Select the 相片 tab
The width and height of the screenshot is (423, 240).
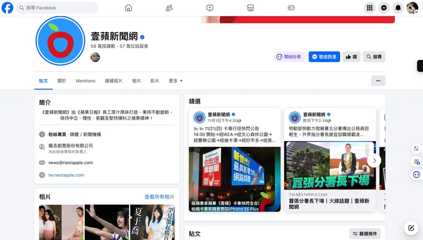[136, 81]
